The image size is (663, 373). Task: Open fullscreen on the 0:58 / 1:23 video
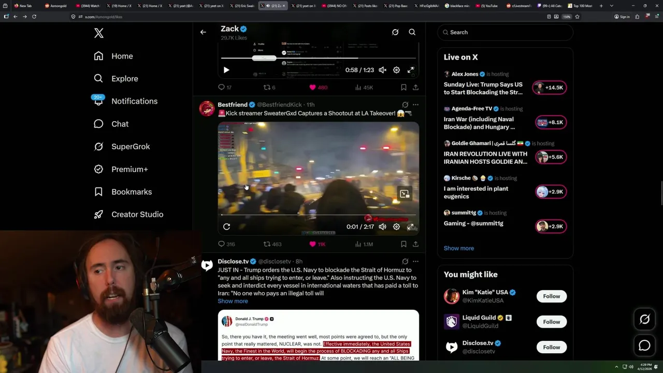click(x=411, y=70)
